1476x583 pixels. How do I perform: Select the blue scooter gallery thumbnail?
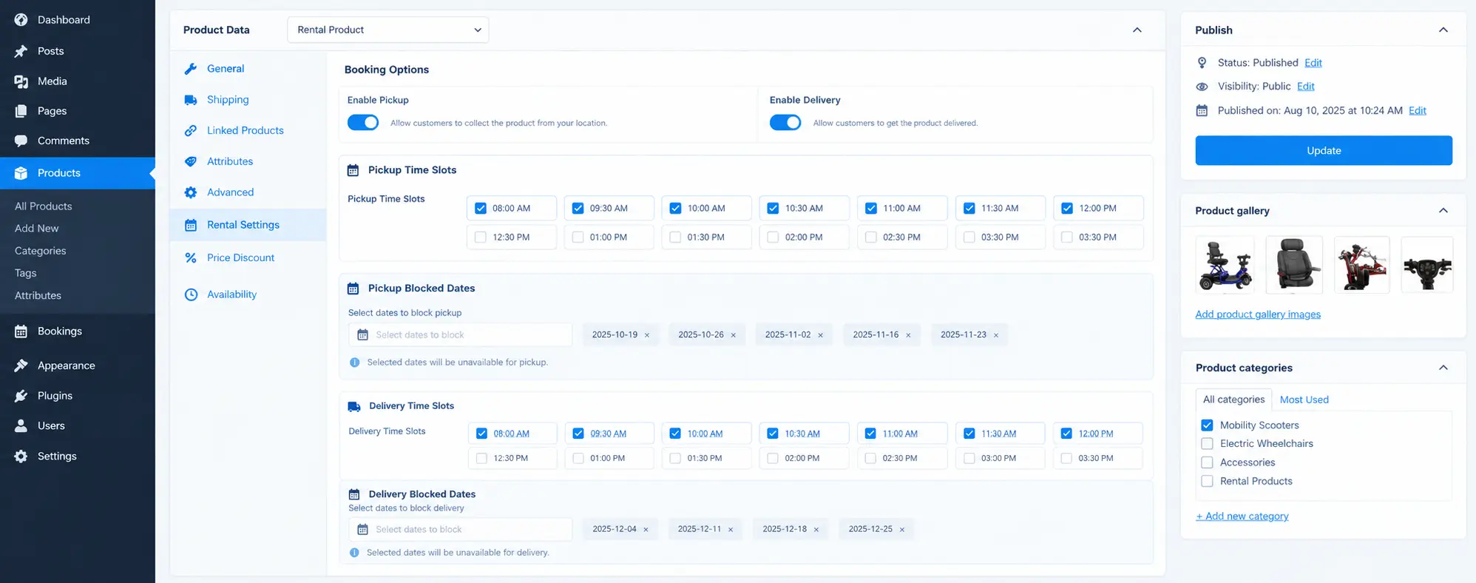click(x=1225, y=266)
